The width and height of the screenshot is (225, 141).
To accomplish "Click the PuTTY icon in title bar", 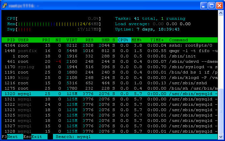I will click(x=5, y=5).
